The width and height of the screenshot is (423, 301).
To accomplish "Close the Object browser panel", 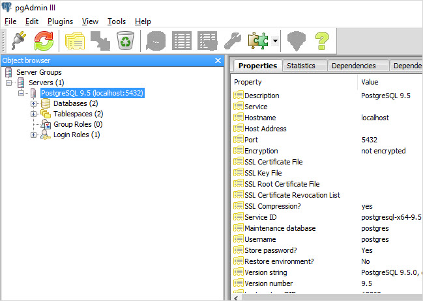I will 218,60.
